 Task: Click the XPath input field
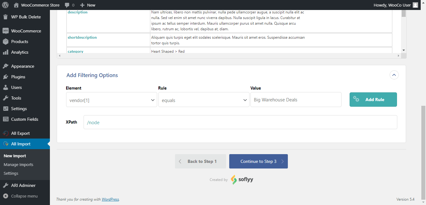coord(240,122)
